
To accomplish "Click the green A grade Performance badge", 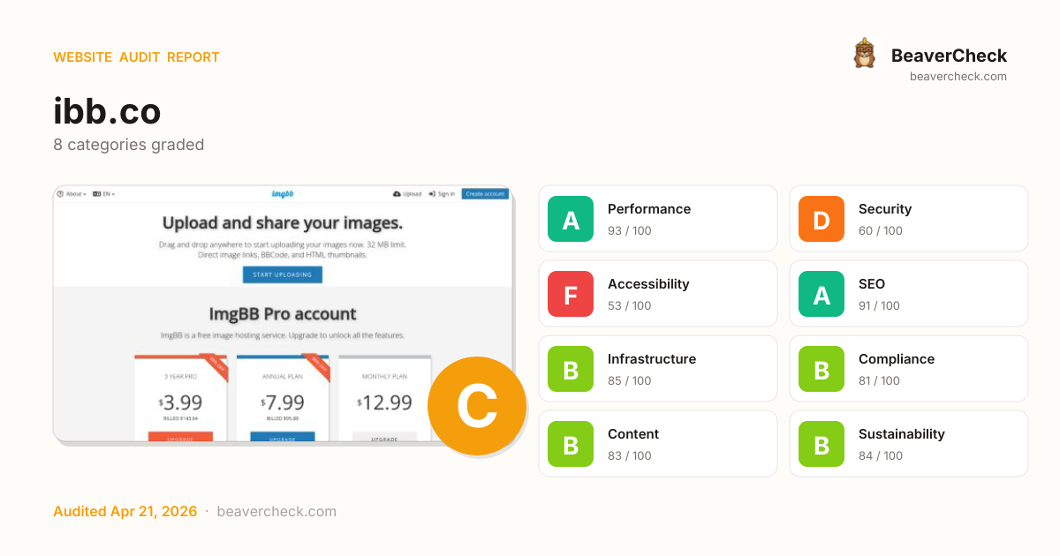I will pos(571,219).
